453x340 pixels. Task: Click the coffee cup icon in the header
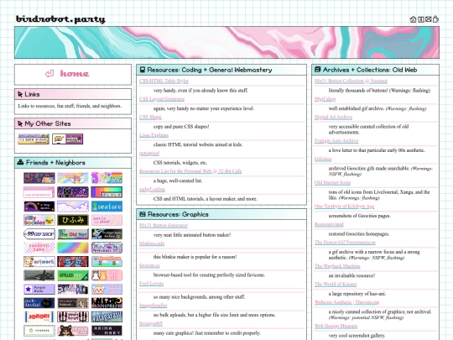coord(435,19)
